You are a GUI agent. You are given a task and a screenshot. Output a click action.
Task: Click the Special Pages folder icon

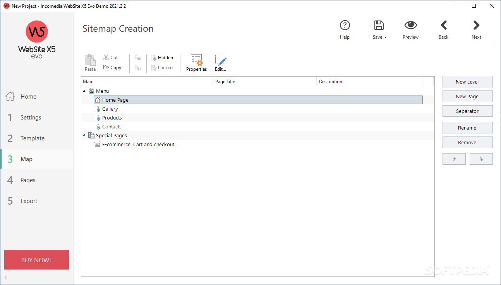tap(91, 135)
